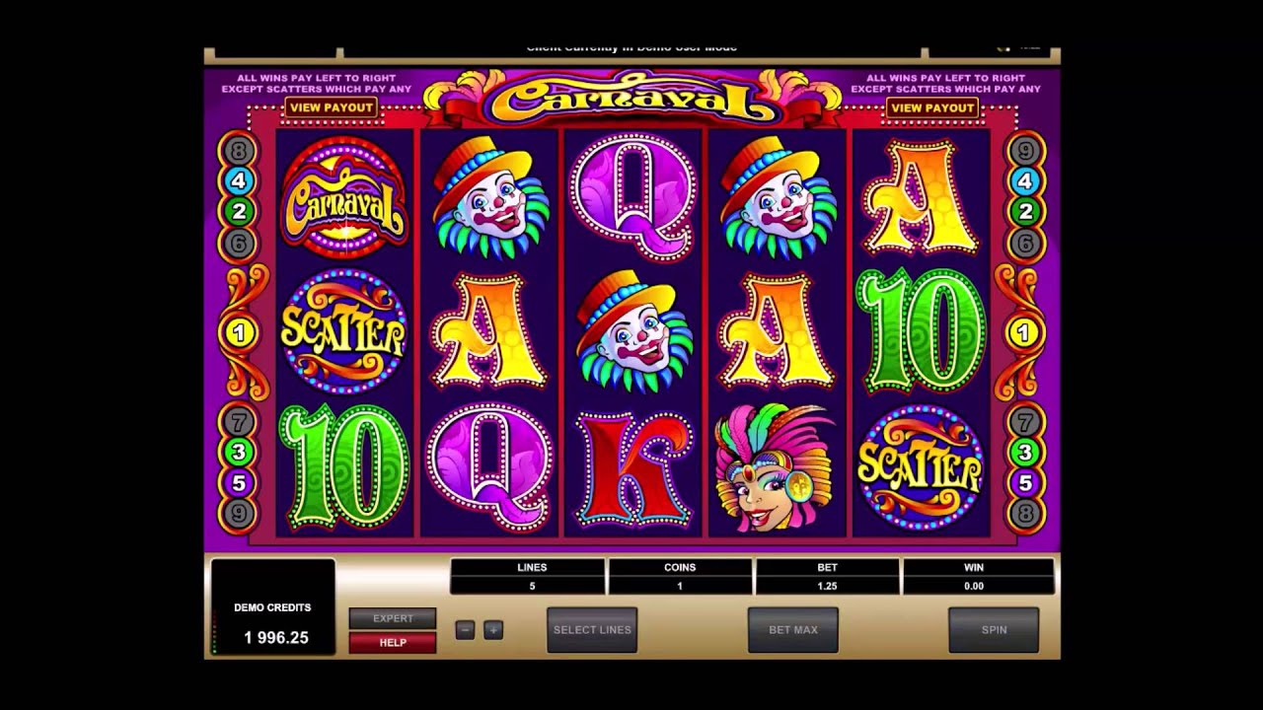The image size is (1263, 710).
Task: Click the clown symbol in the center reel
Action: (x=632, y=330)
